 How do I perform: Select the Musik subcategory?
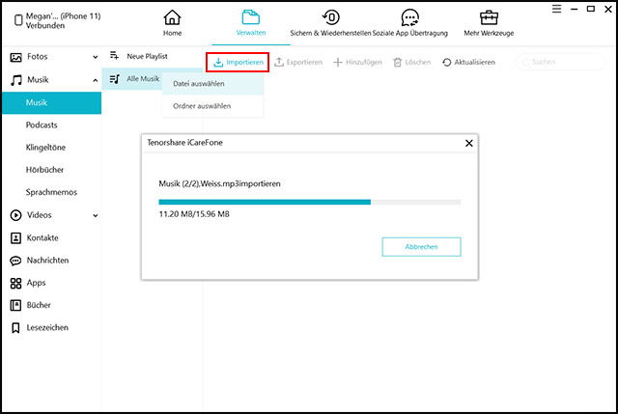pos(51,103)
